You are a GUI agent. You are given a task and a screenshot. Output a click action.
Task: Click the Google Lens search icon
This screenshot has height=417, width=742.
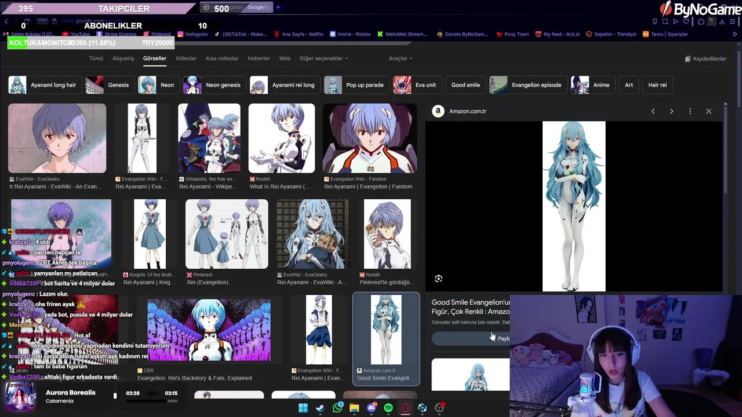click(439, 279)
